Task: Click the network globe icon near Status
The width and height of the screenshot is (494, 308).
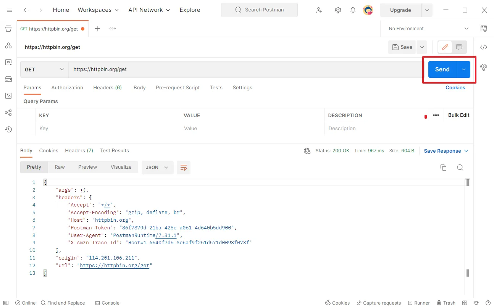Action: [x=307, y=151]
